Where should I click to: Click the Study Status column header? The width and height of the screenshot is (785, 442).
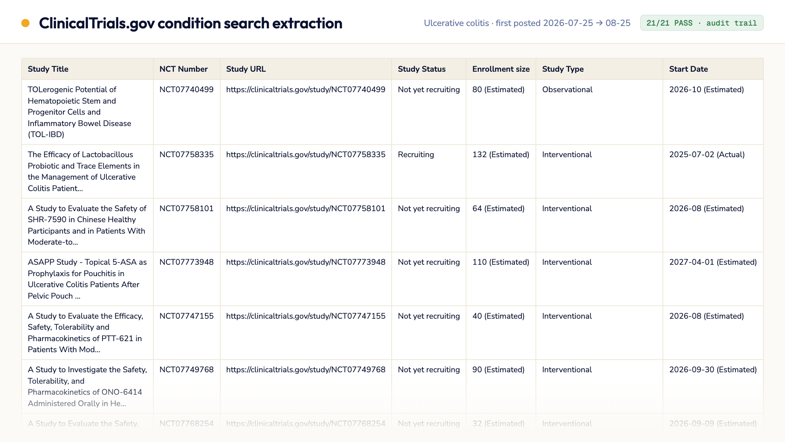tap(429, 69)
